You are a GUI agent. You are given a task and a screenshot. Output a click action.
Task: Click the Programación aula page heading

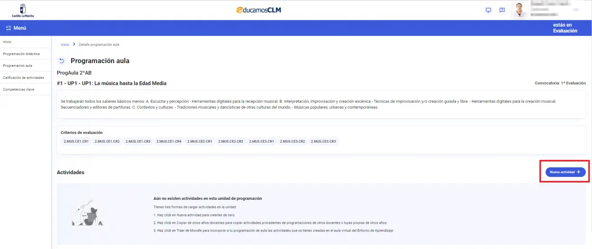[x=100, y=61]
